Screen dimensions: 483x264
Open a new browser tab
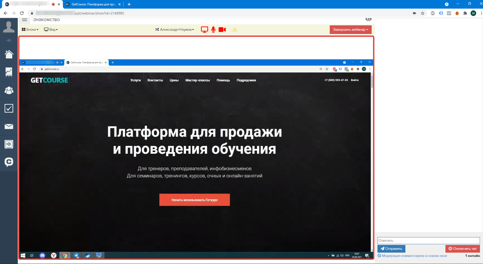[129, 4]
